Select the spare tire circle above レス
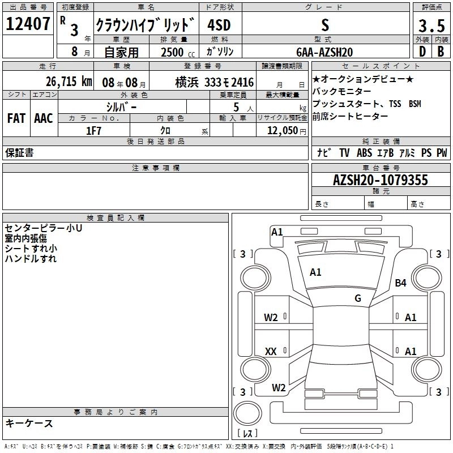The image size is (453, 453). pos(247,412)
